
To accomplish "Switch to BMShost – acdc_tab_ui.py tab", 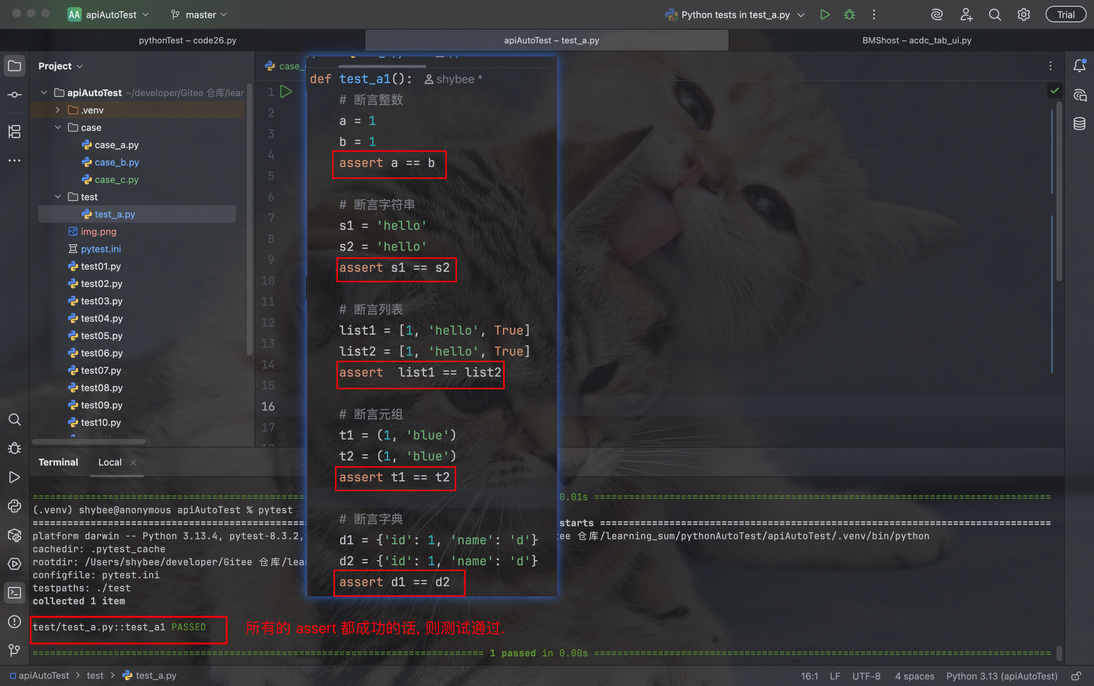I will click(x=916, y=40).
